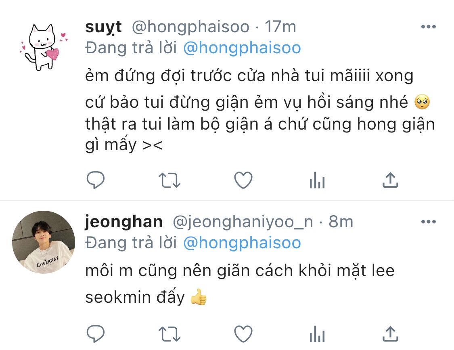The width and height of the screenshot is (454, 350).
Task: Open jeonghan's profile photo
Action: [x=44, y=242]
